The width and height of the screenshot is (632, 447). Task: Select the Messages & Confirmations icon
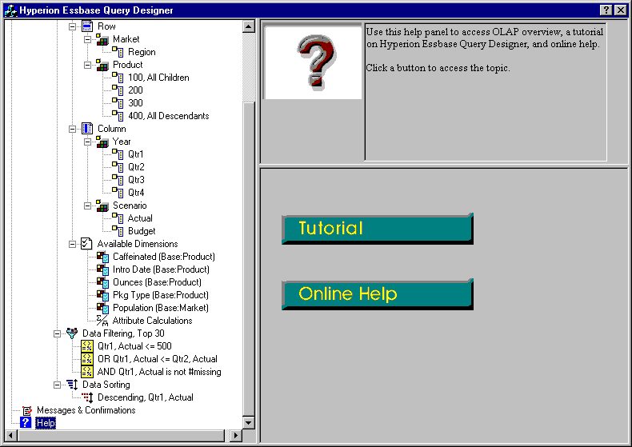click(26, 410)
